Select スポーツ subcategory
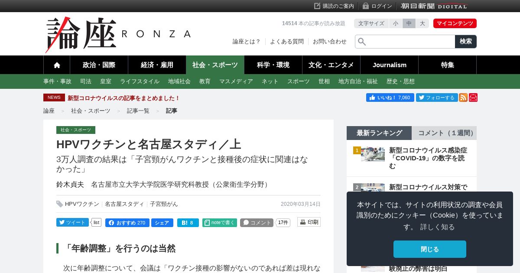Screen dimensions: 520x273 click(x=299, y=81)
